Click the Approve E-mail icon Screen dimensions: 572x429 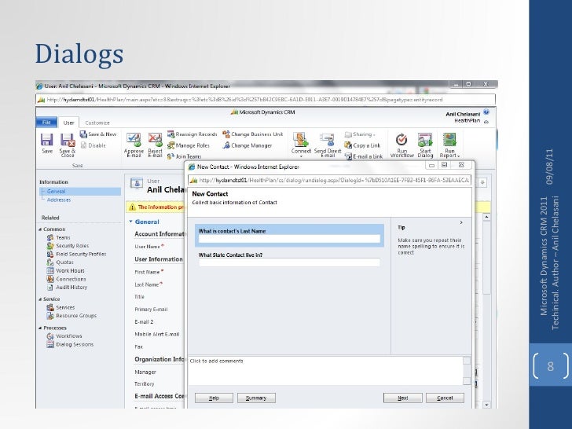tap(134, 145)
